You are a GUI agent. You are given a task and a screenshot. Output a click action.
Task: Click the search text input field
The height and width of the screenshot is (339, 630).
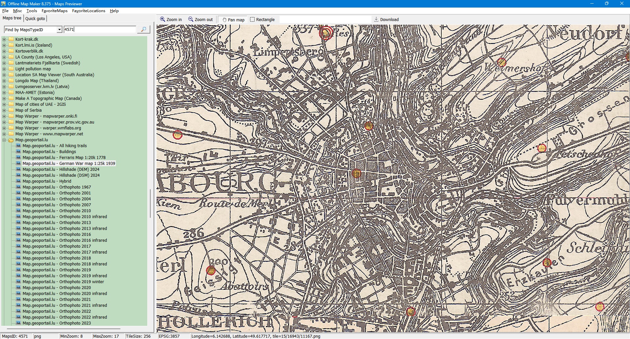[x=99, y=30]
